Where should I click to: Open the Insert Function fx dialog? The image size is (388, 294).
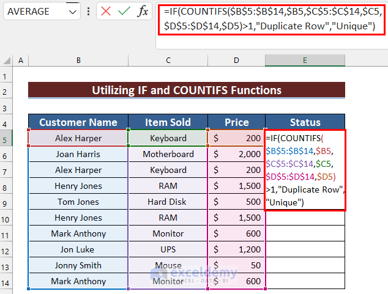tap(142, 12)
